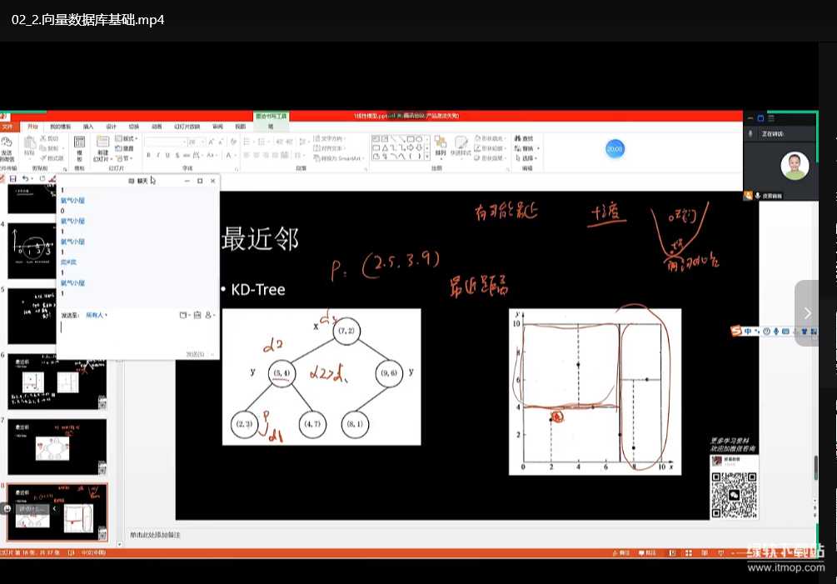This screenshot has height=584, width=837.
Task: Click the blue 20:00 timer circle
Action: click(x=615, y=149)
